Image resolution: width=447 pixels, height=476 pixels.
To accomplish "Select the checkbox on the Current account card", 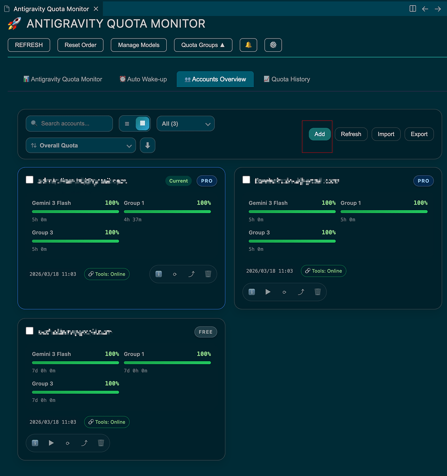I will click(30, 180).
